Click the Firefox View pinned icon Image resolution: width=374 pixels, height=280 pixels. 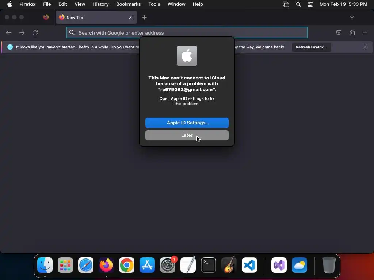pyautogui.click(x=46, y=17)
